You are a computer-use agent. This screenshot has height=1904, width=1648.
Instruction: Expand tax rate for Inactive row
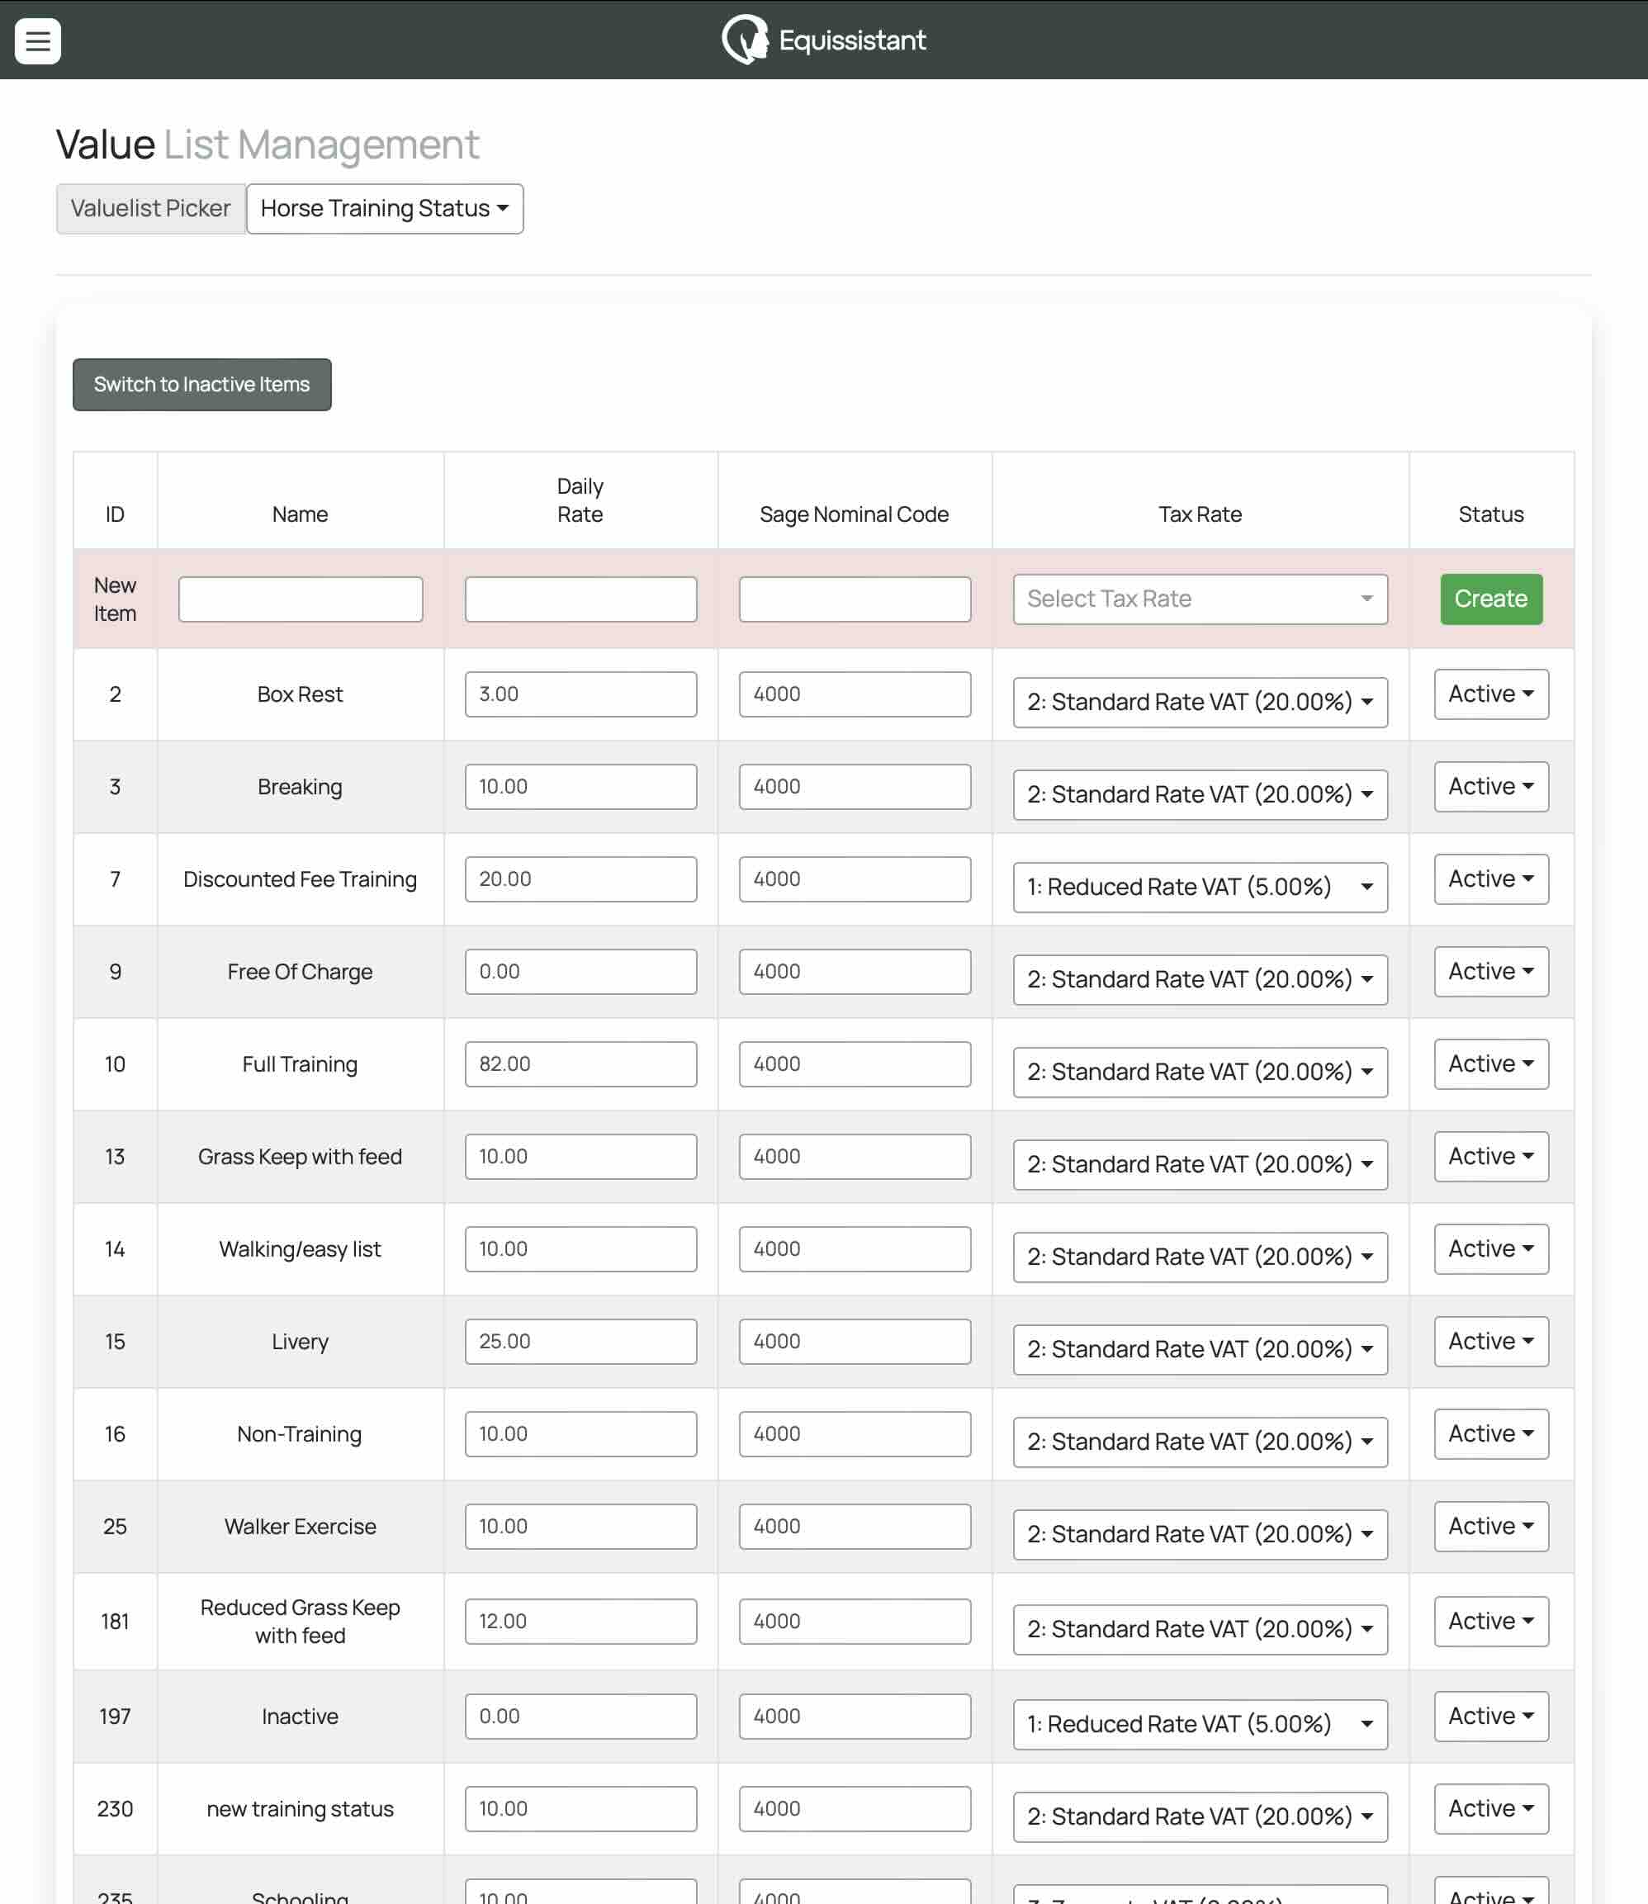[1199, 1724]
